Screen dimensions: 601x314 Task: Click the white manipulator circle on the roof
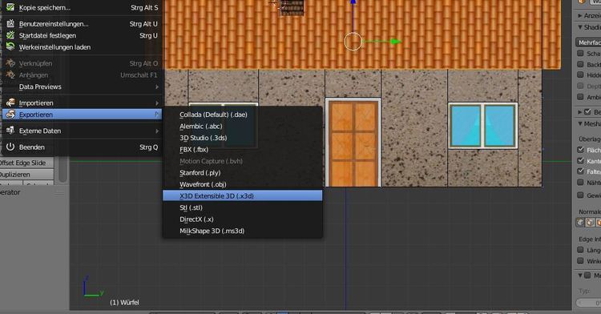point(353,42)
